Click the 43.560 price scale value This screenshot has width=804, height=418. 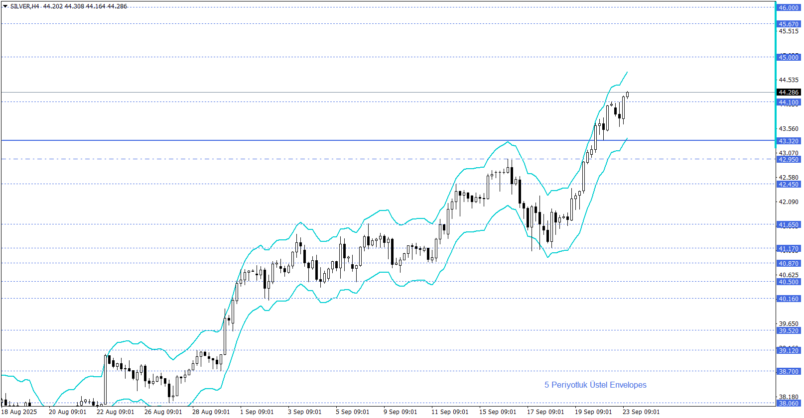[789, 128]
